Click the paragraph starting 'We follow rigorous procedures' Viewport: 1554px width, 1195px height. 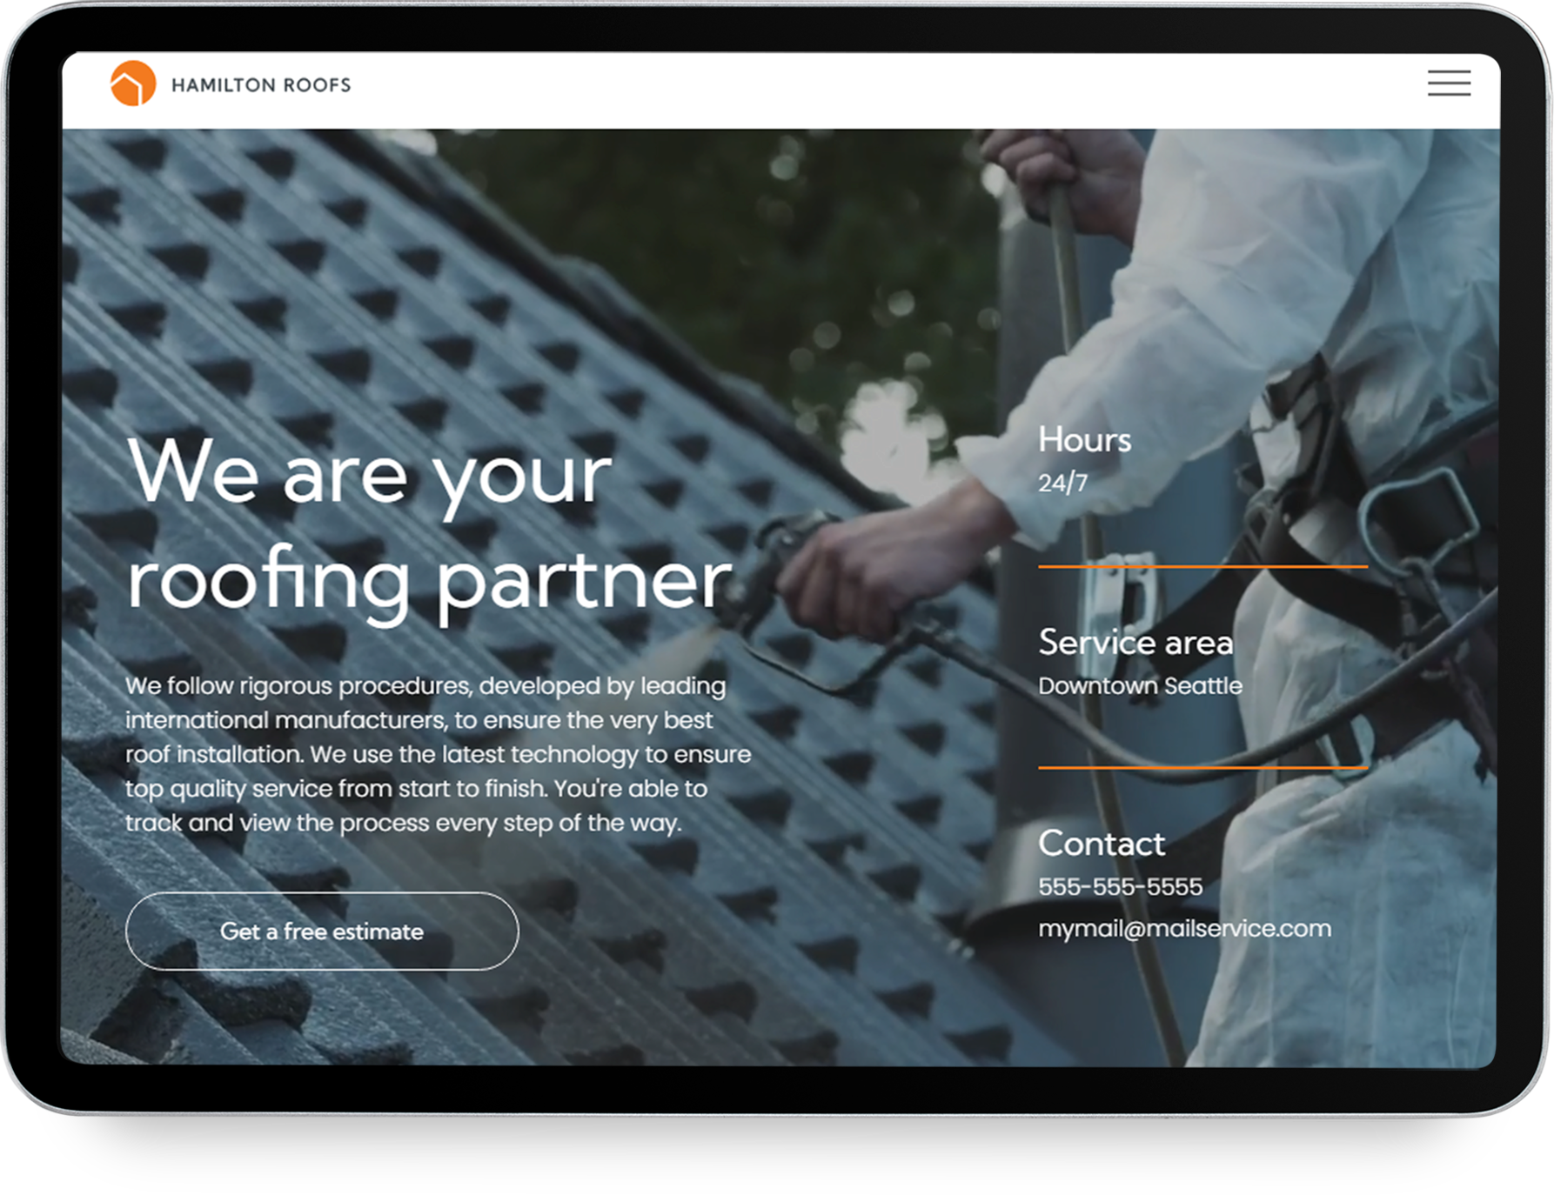438,754
